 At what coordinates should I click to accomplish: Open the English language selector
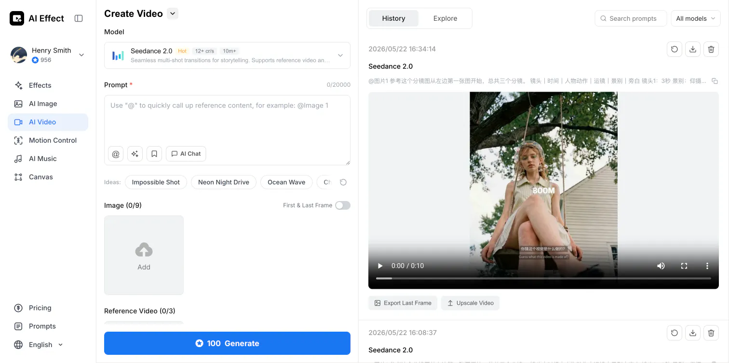(39, 345)
